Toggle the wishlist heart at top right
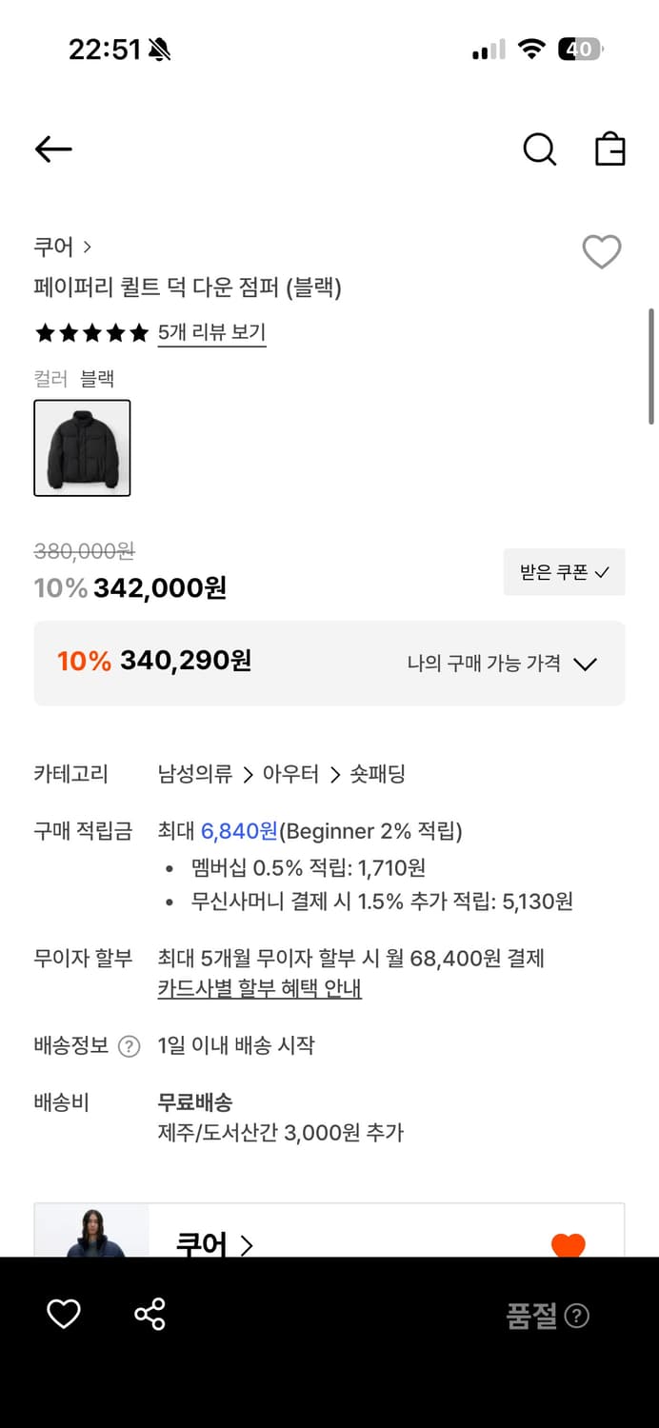 click(601, 253)
